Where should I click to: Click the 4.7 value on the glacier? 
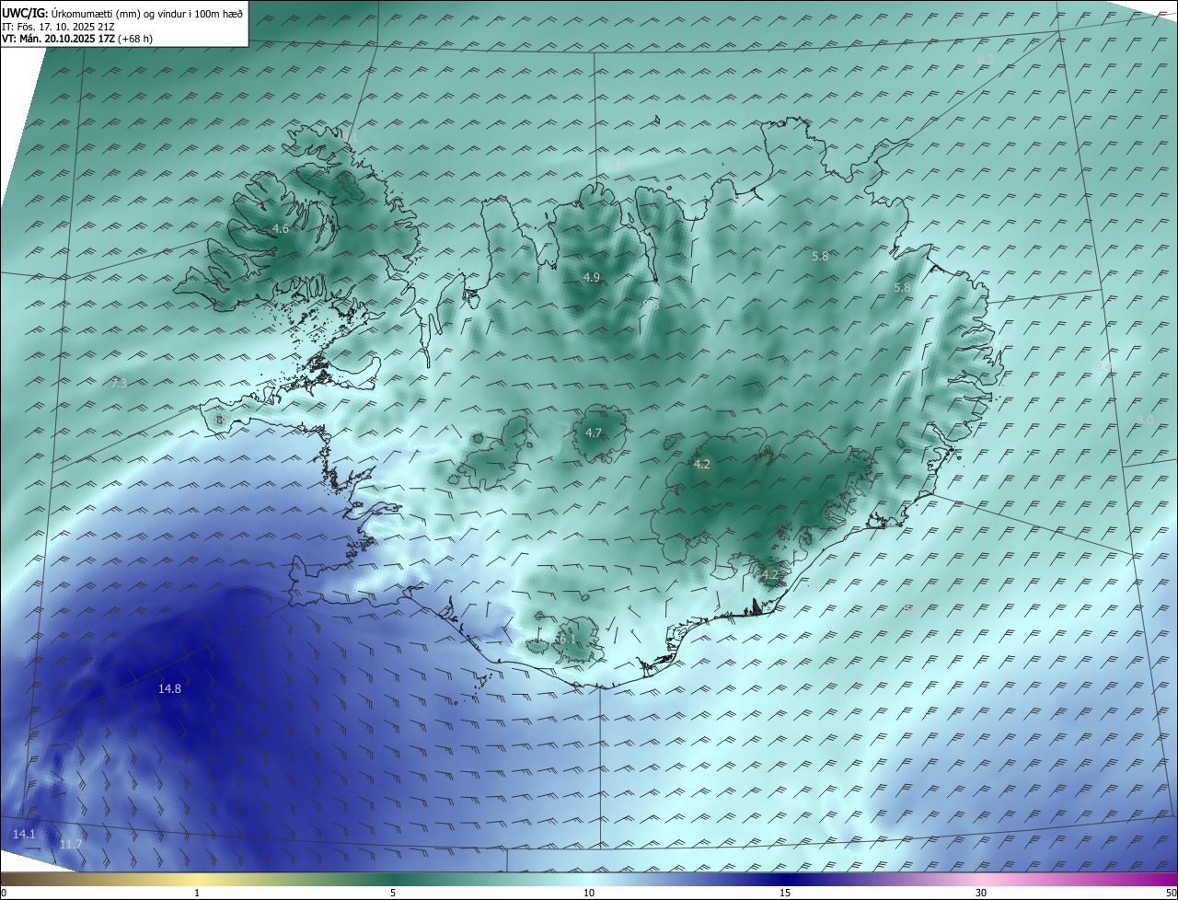(594, 433)
